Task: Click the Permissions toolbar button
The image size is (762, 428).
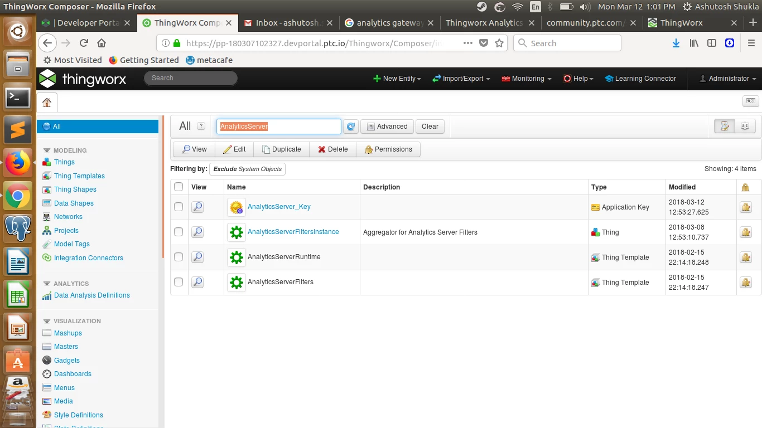Action: click(x=388, y=149)
